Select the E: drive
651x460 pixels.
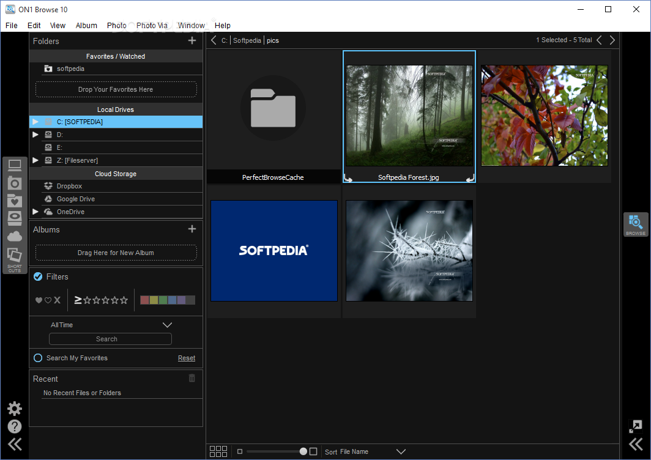click(116, 147)
